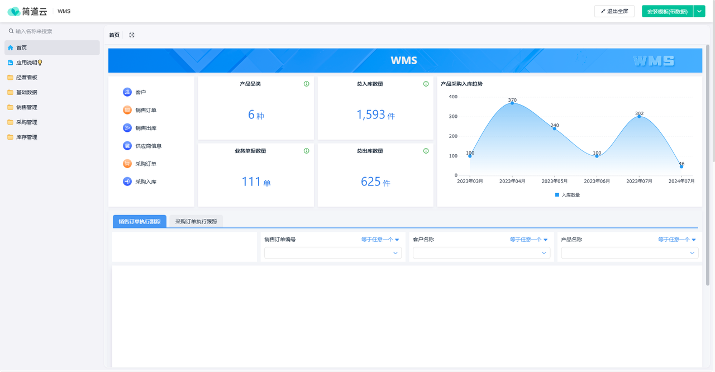Click the WMS banner image

pos(405,60)
